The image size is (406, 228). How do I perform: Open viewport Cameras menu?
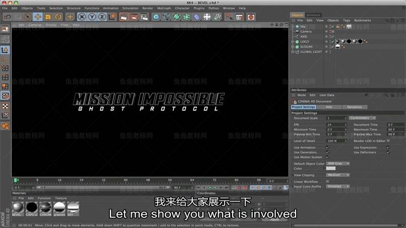coord(35,25)
